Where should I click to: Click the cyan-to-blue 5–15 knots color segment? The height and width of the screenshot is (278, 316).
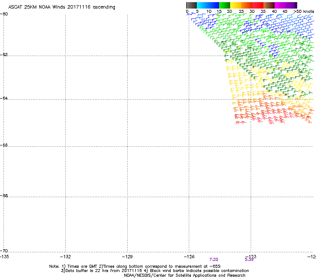coord(208,5)
